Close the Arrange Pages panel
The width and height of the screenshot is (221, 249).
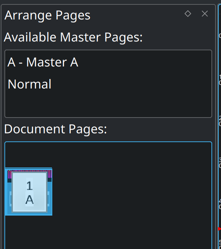[x=205, y=14]
